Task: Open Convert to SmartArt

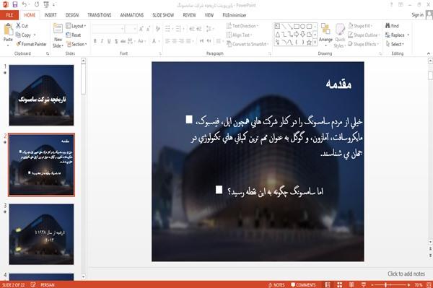Action: pyautogui.click(x=247, y=44)
